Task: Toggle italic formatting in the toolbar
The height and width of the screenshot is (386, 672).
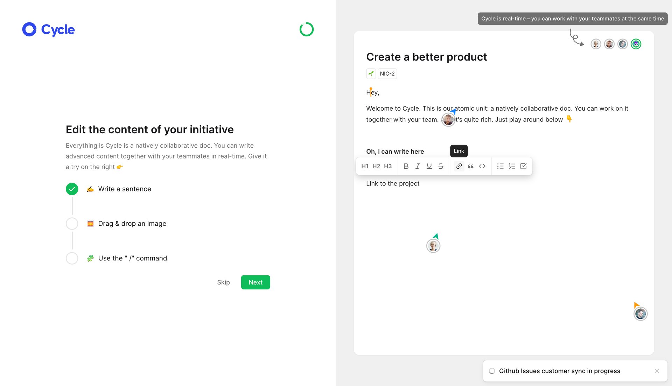Action: coord(418,166)
